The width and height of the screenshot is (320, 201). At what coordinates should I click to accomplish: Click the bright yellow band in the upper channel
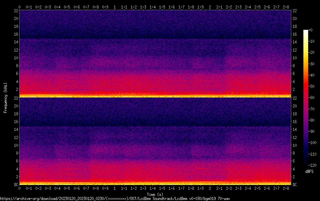[155, 96]
